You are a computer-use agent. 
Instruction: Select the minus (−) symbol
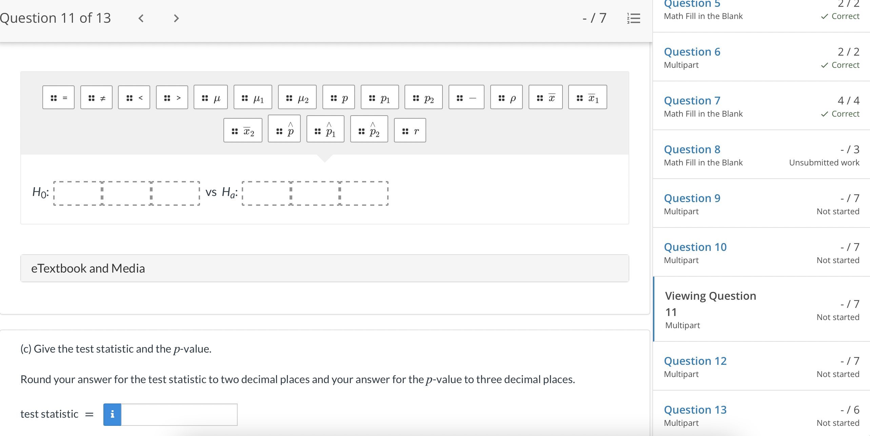(466, 97)
